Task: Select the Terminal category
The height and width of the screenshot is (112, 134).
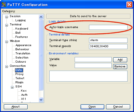Action: (x=16, y=25)
